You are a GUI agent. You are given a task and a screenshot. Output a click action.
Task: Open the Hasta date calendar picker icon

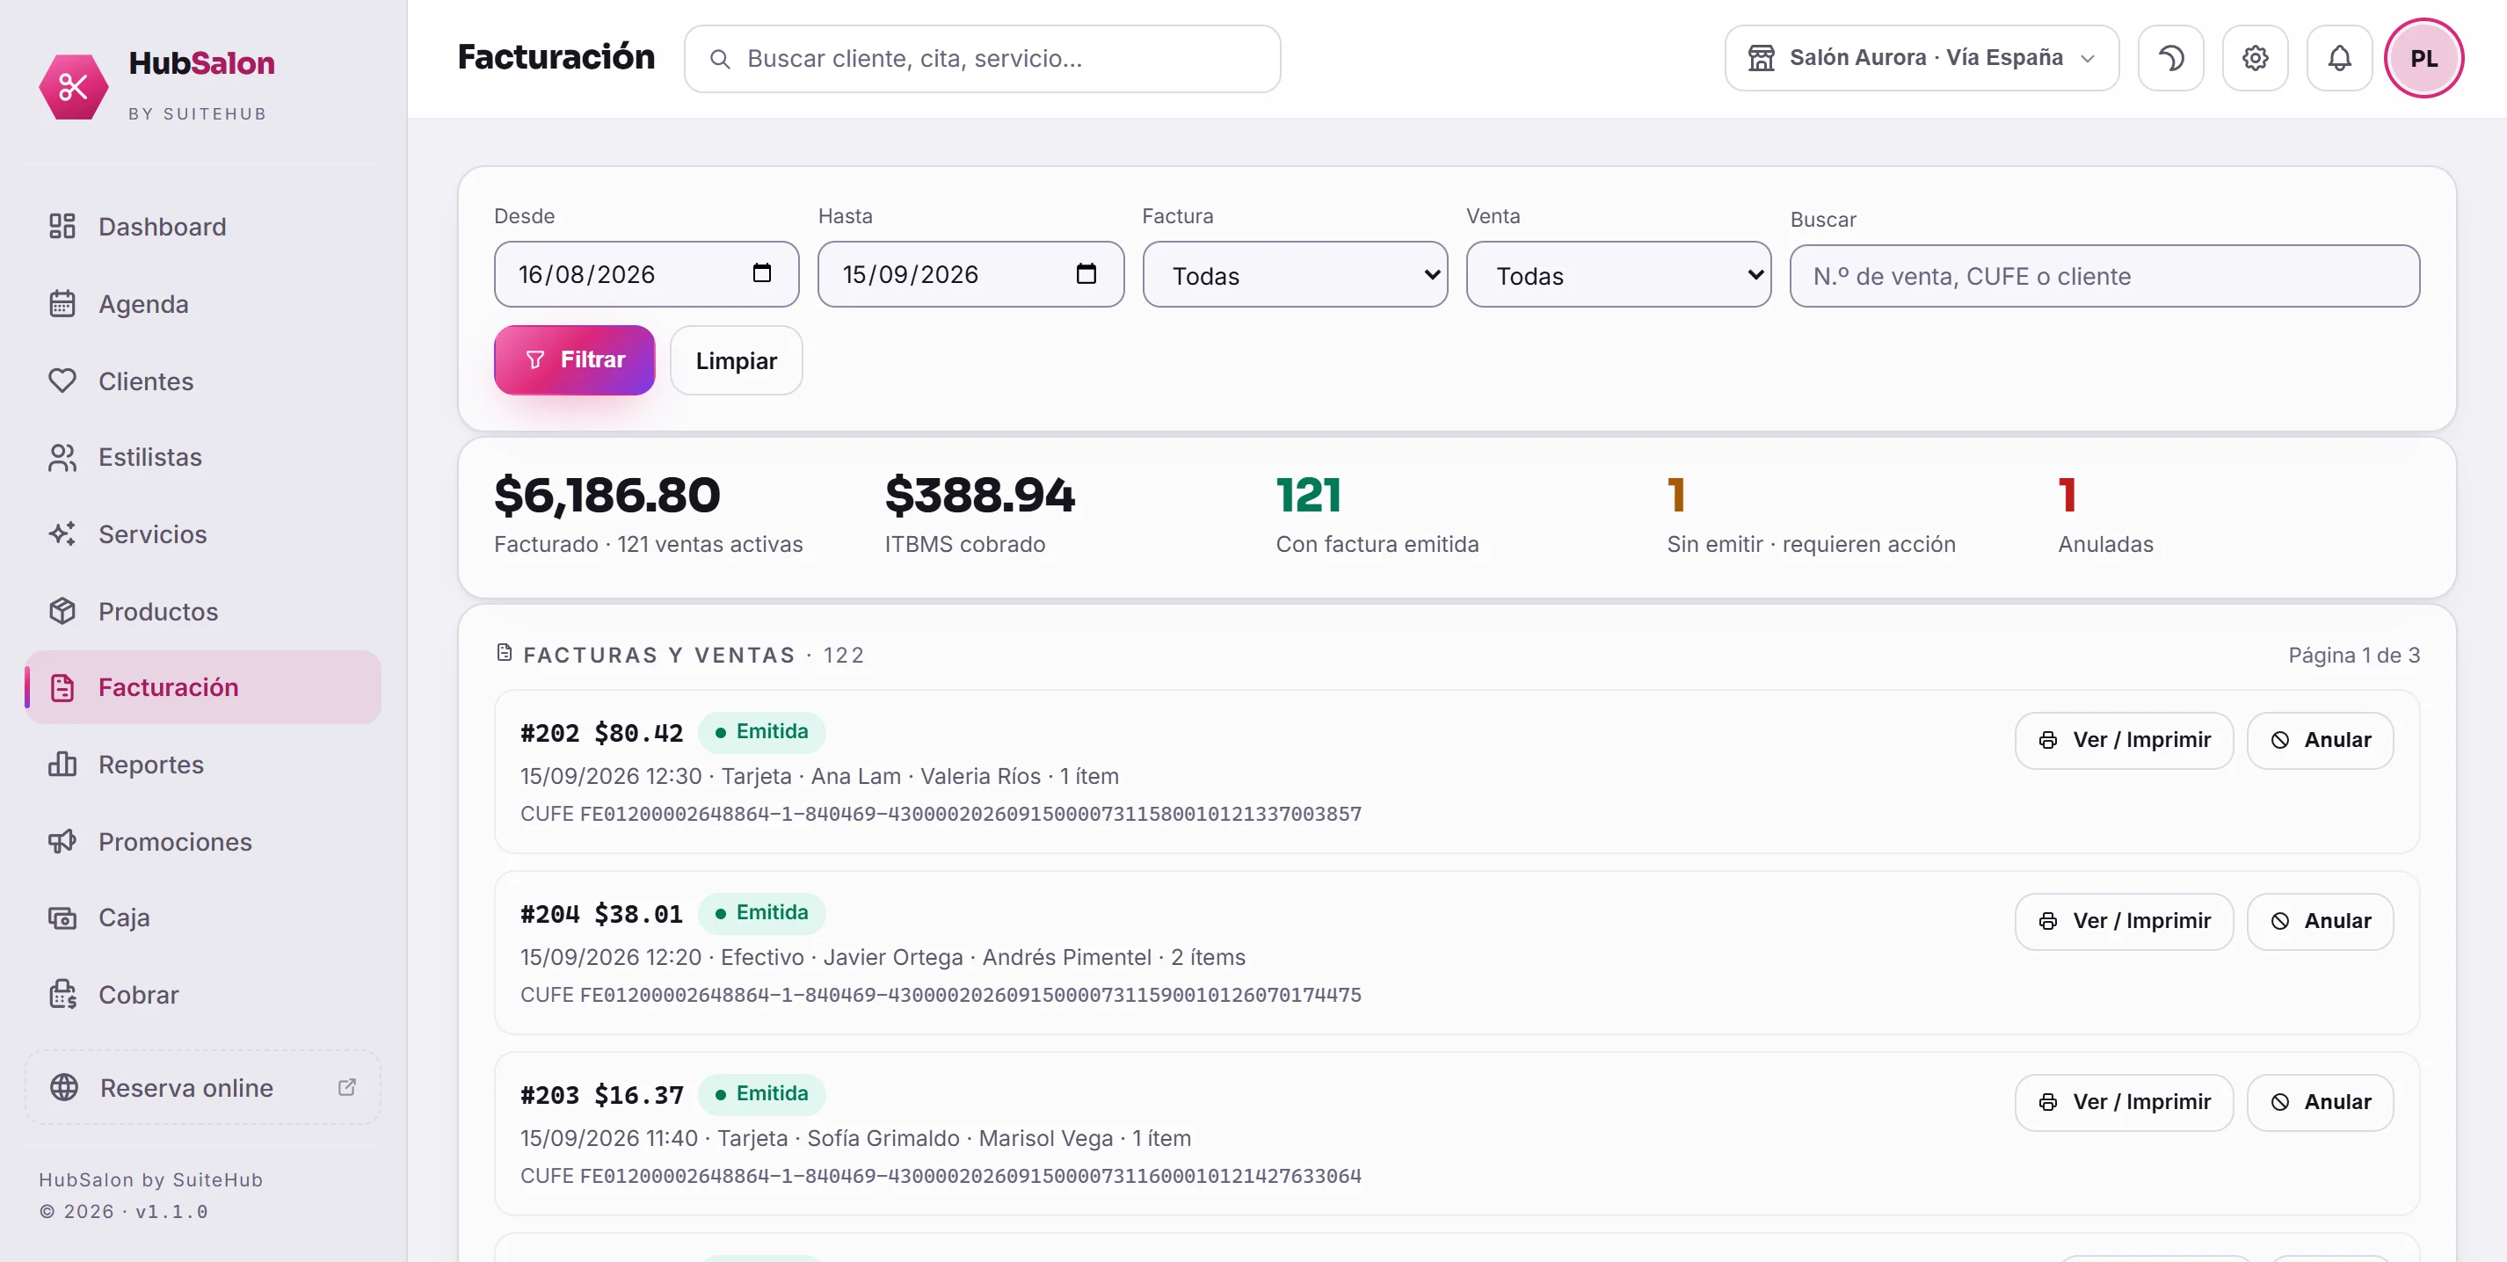[1086, 273]
